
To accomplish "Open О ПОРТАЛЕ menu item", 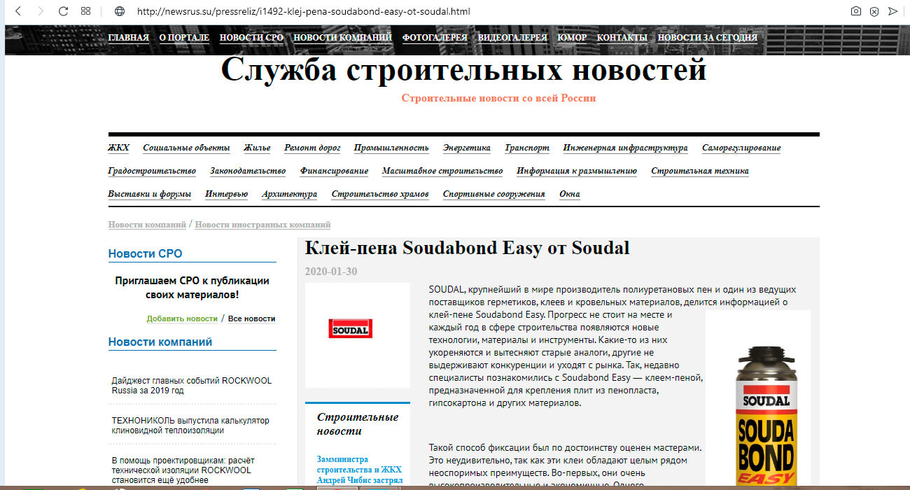I will (184, 38).
